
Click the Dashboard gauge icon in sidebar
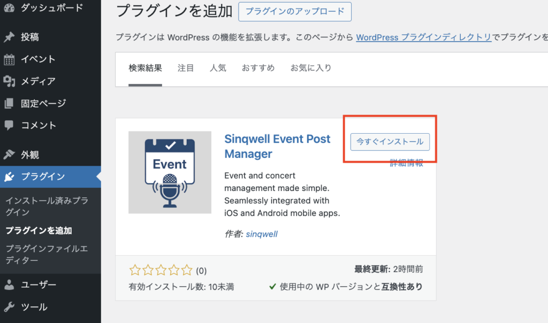9,8
